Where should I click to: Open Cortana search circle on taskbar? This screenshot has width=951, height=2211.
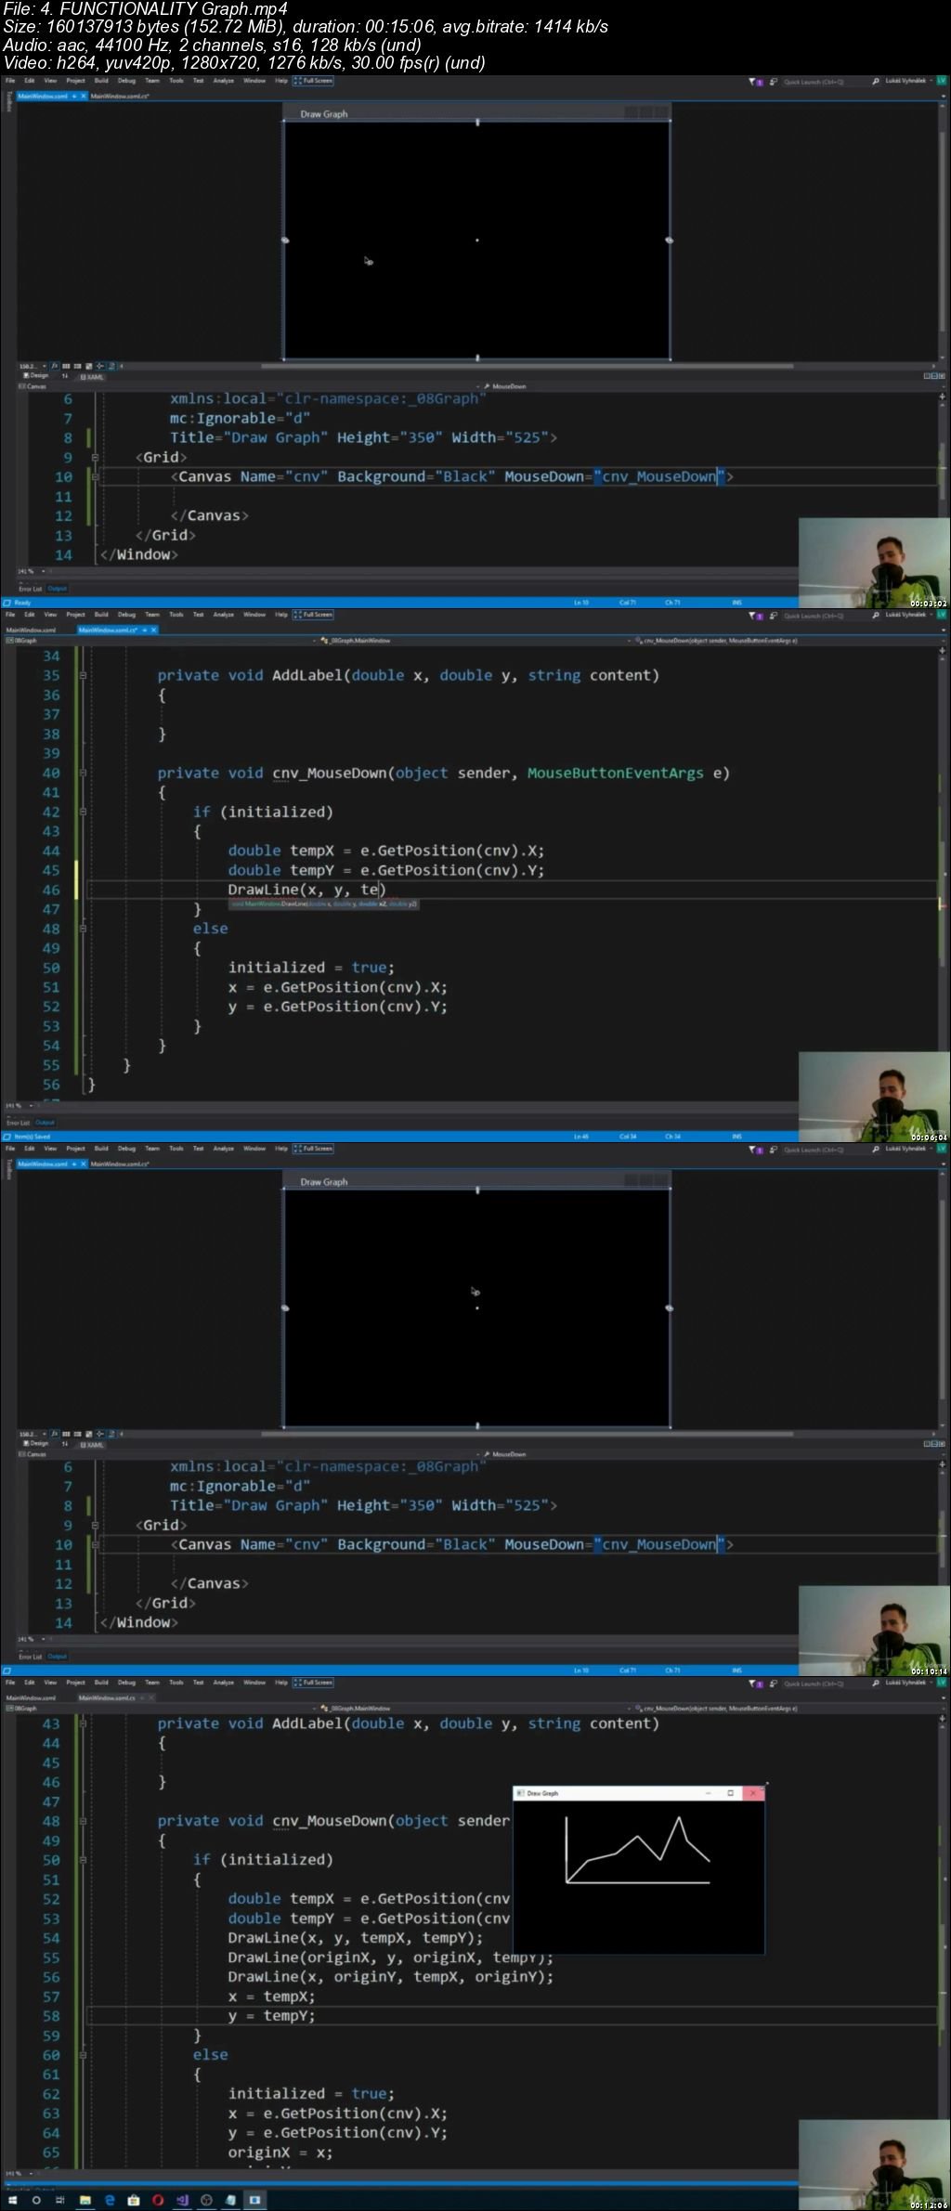[x=36, y=2200]
